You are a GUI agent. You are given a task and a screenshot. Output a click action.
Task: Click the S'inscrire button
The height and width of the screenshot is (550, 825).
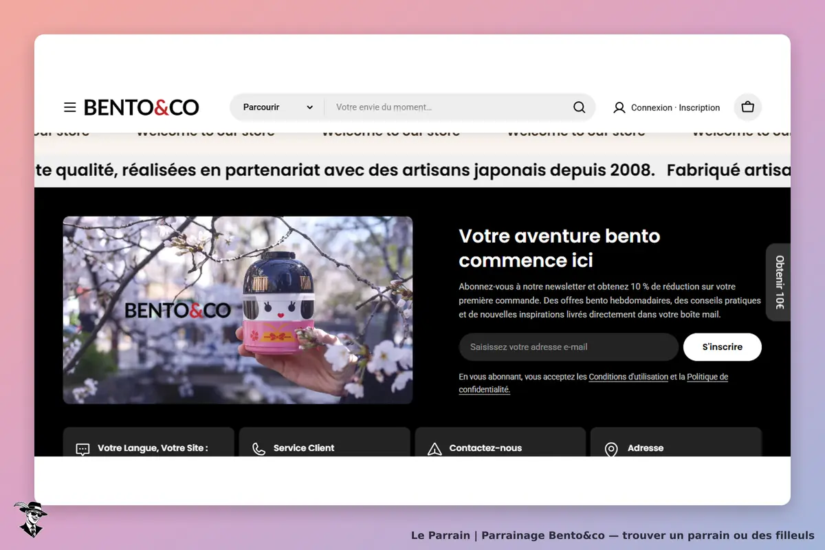click(x=723, y=347)
